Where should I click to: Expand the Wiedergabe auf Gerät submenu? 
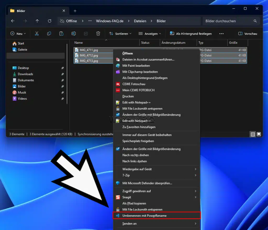pyautogui.click(x=157, y=169)
